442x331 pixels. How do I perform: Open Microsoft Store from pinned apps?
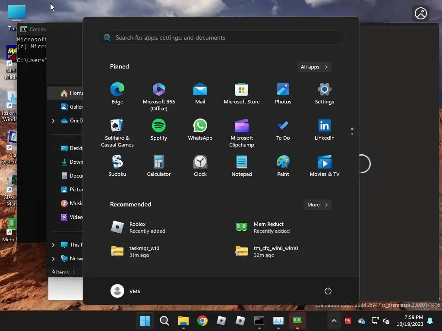(x=242, y=94)
